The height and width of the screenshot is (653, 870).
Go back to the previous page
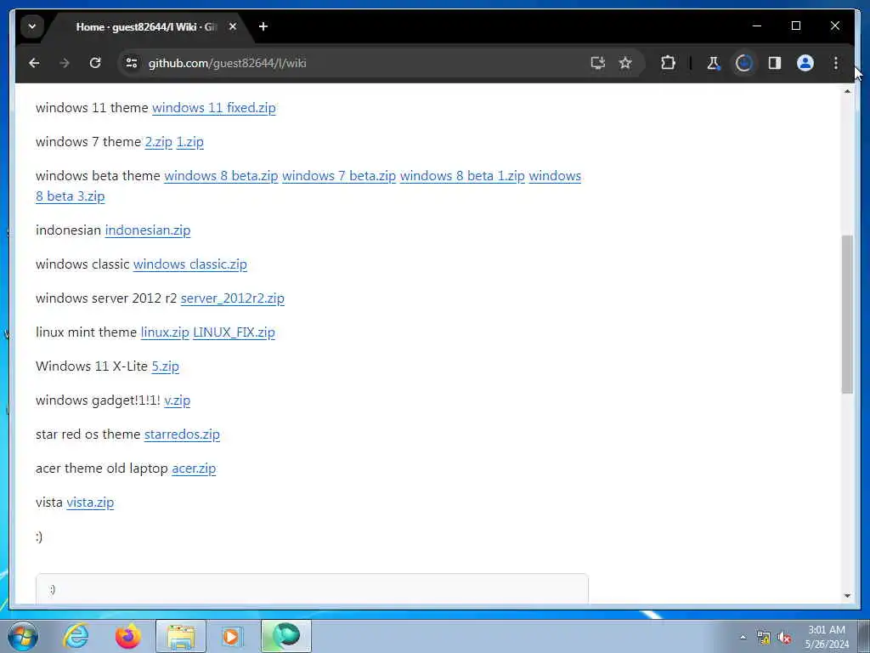[x=34, y=63]
